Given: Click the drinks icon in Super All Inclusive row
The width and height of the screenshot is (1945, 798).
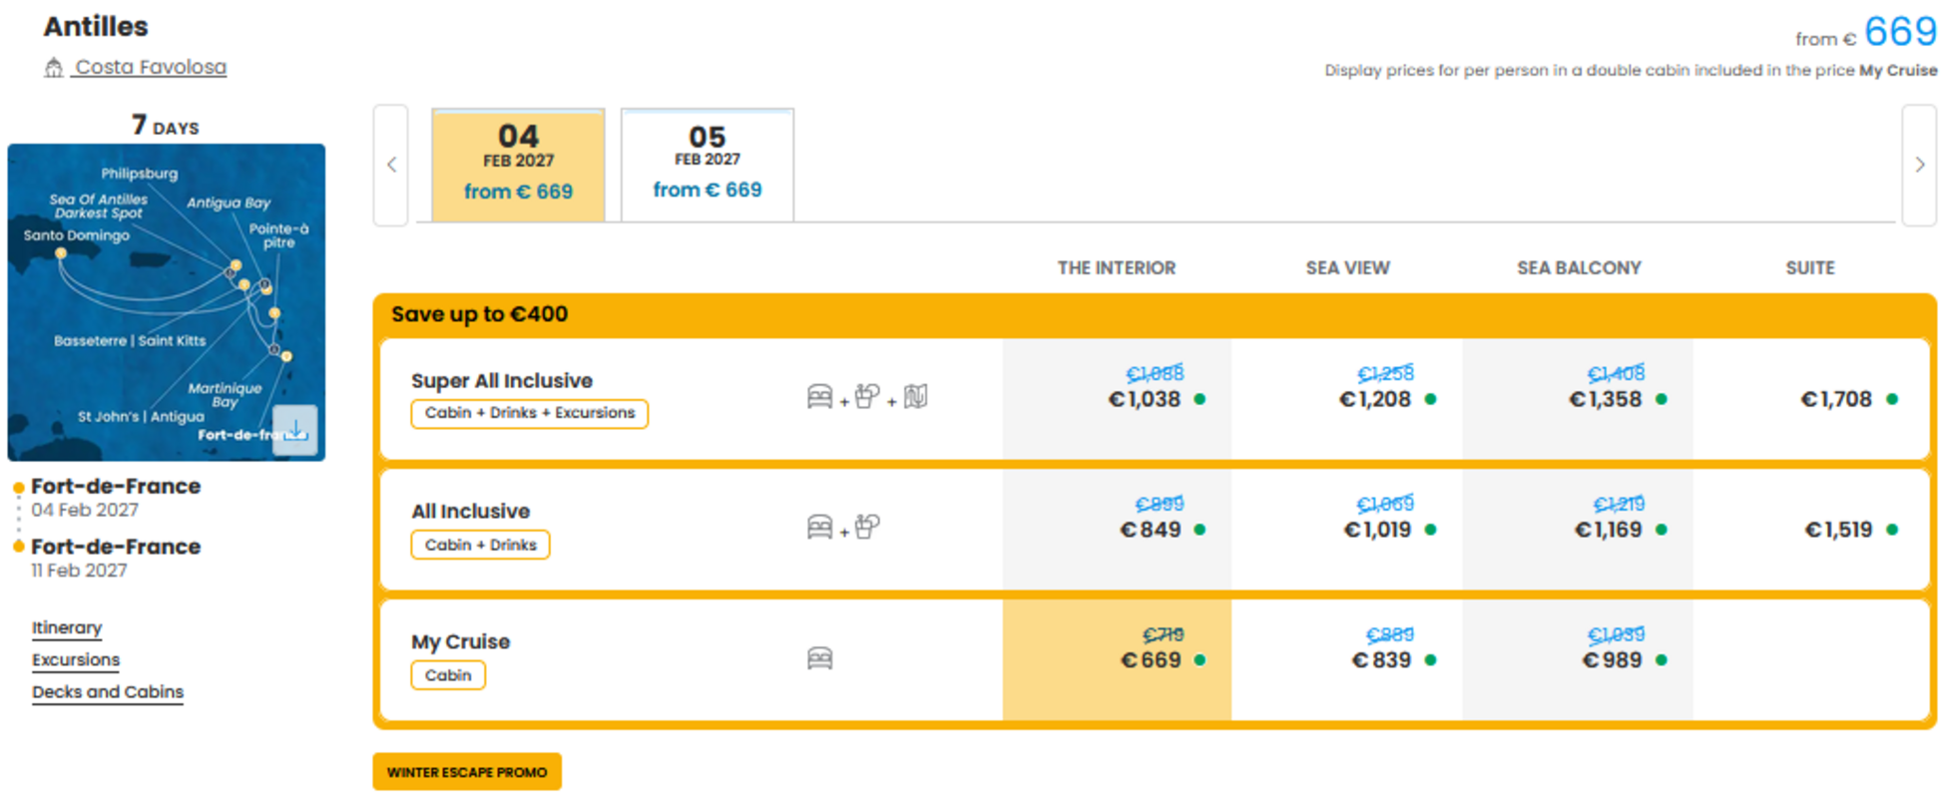Looking at the screenshot, I should point(867,397).
